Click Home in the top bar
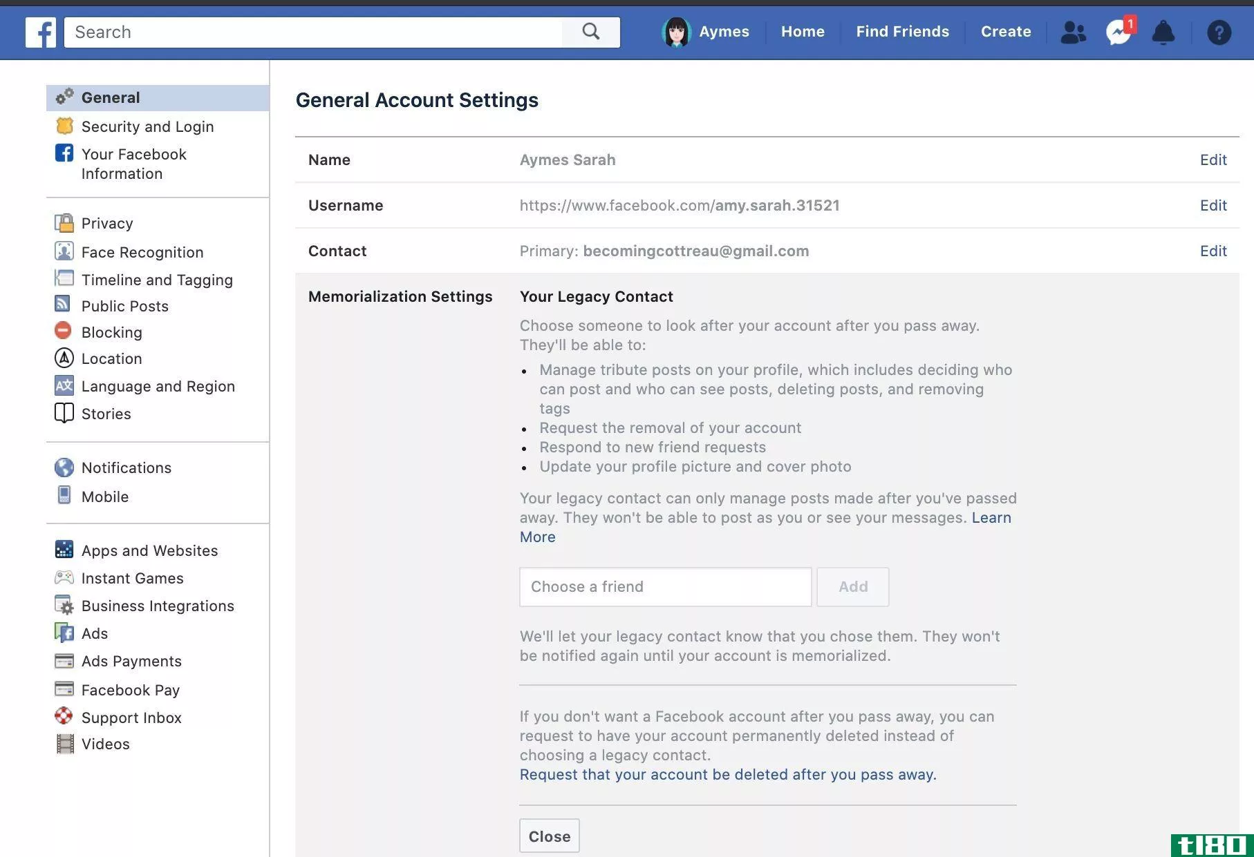Image resolution: width=1254 pixels, height=857 pixels. 803,32
